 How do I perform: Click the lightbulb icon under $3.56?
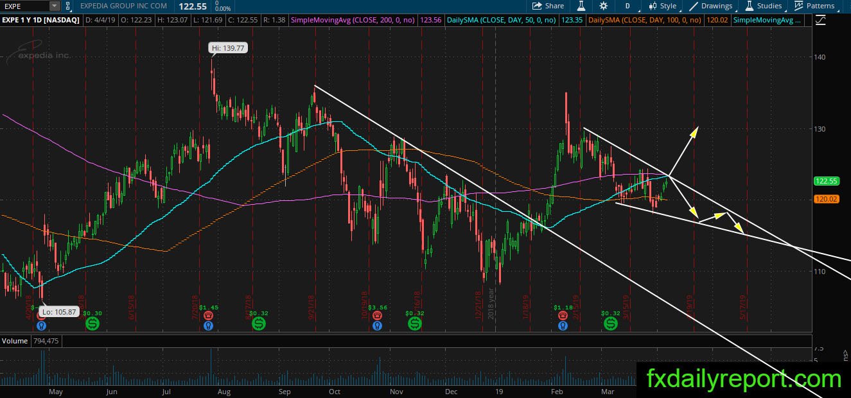(378, 326)
